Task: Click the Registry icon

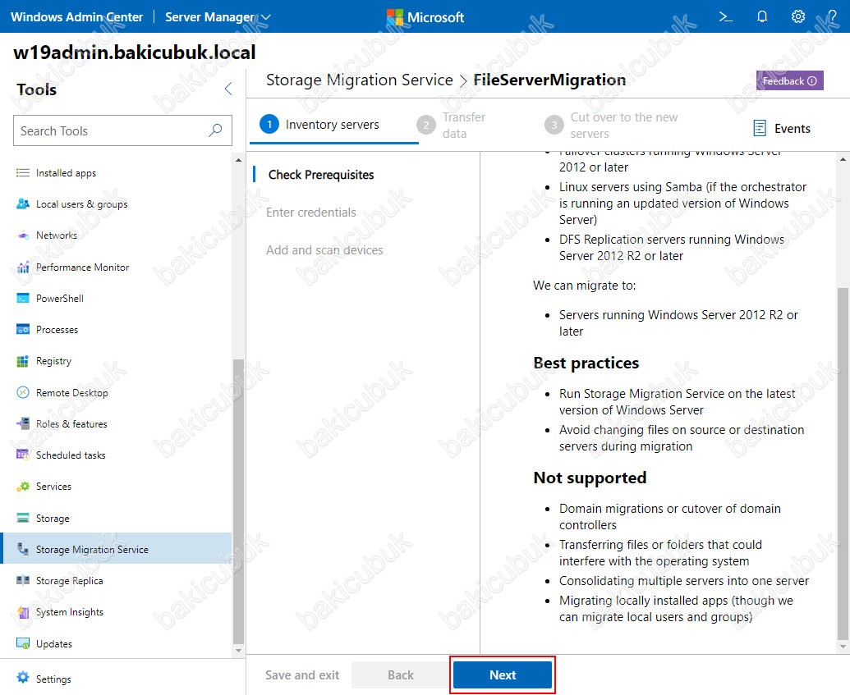Action: click(x=23, y=361)
